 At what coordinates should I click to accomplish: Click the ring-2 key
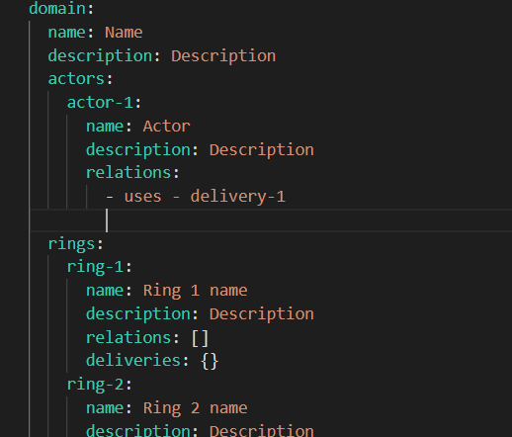coord(95,385)
